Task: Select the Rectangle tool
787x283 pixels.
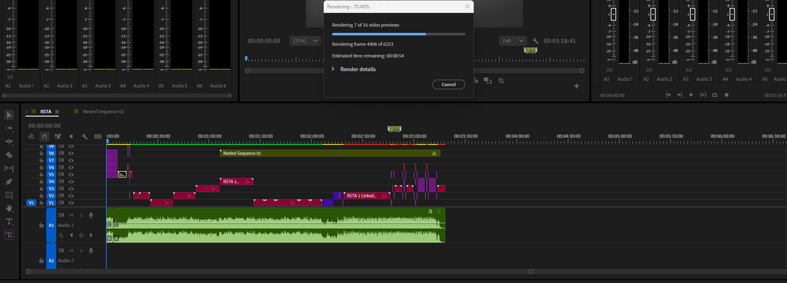Action: point(9,195)
